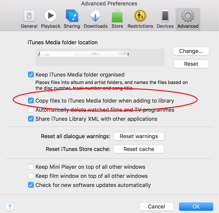Click the Reset iTunes Store cache label
The height and width of the screenshot is (213, 219).
tap(78, 149)
